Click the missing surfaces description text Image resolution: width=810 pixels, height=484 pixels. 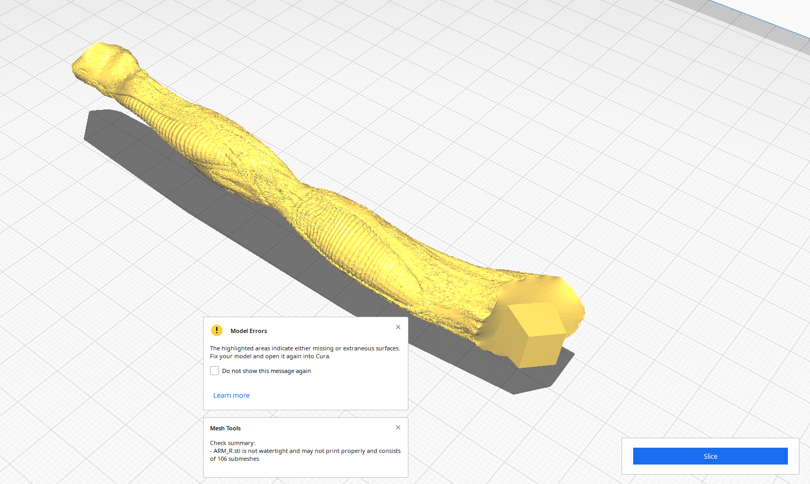[304, 348]
